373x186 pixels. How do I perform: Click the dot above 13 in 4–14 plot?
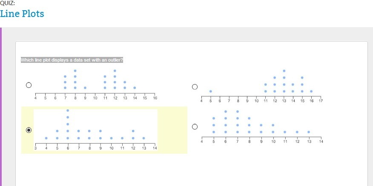pos(309,132)
